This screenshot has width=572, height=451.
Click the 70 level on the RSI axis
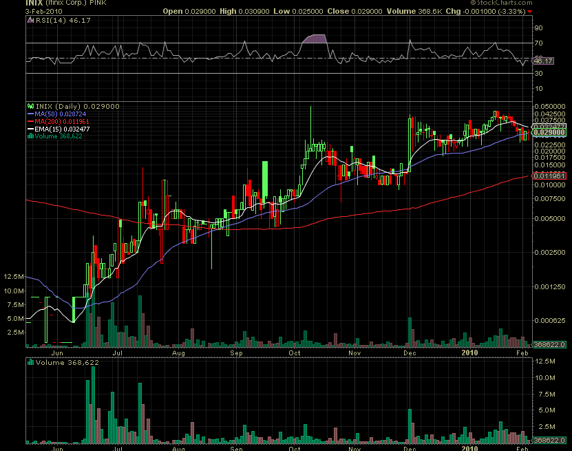pos(538,43)
